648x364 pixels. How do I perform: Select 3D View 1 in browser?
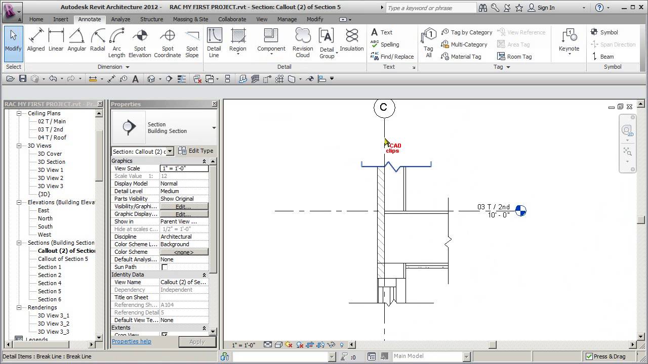point(51,170)
